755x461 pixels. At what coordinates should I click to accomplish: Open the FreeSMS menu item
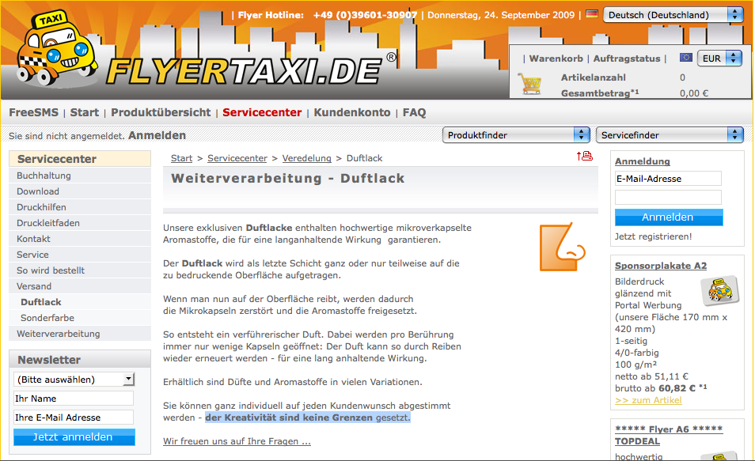point(34,112)
